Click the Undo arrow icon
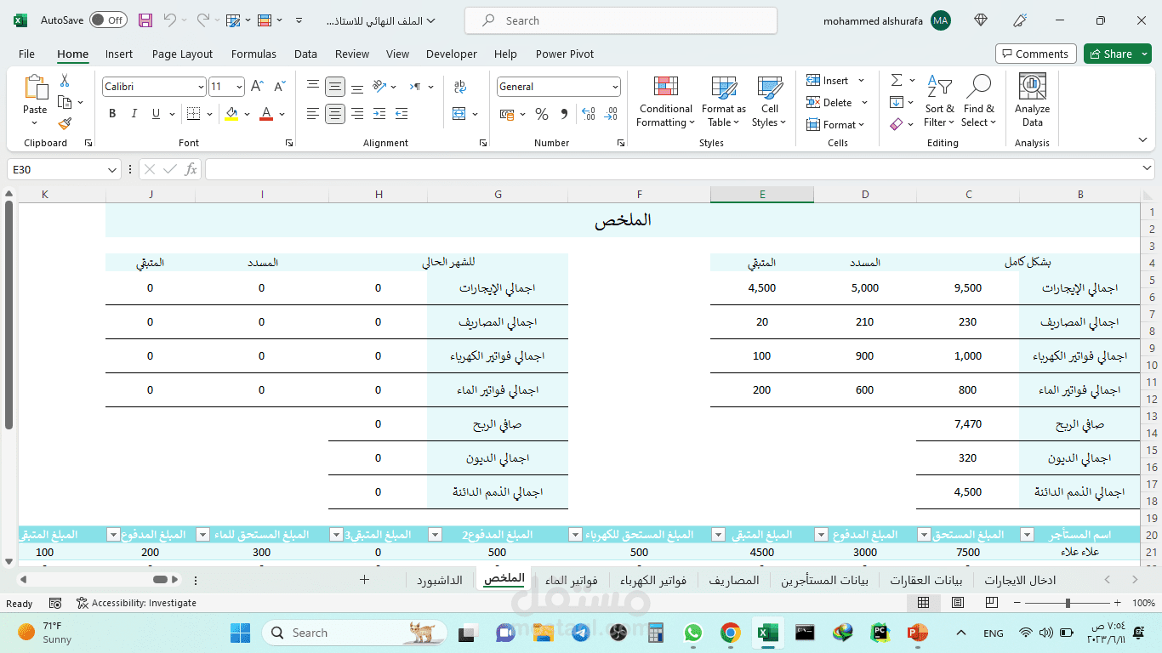1162x653 pixels. point(170,20)
